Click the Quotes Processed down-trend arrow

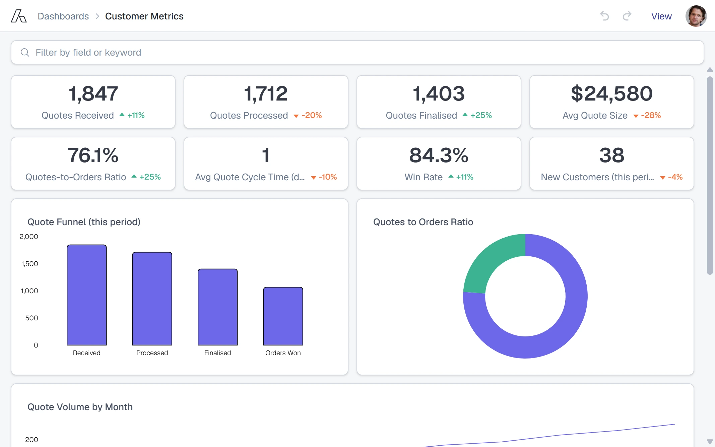point(296,116)
